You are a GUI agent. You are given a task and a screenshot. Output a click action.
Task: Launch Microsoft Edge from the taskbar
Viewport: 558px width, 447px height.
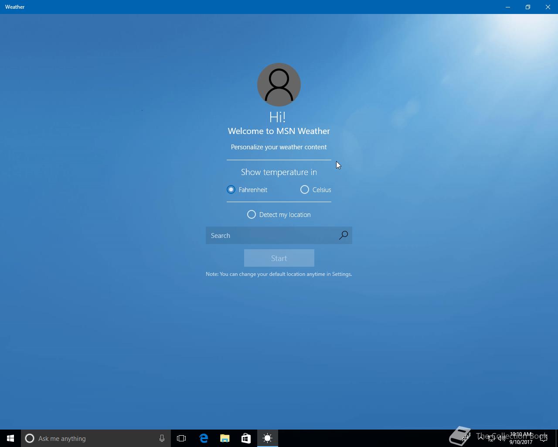[204, 438]
